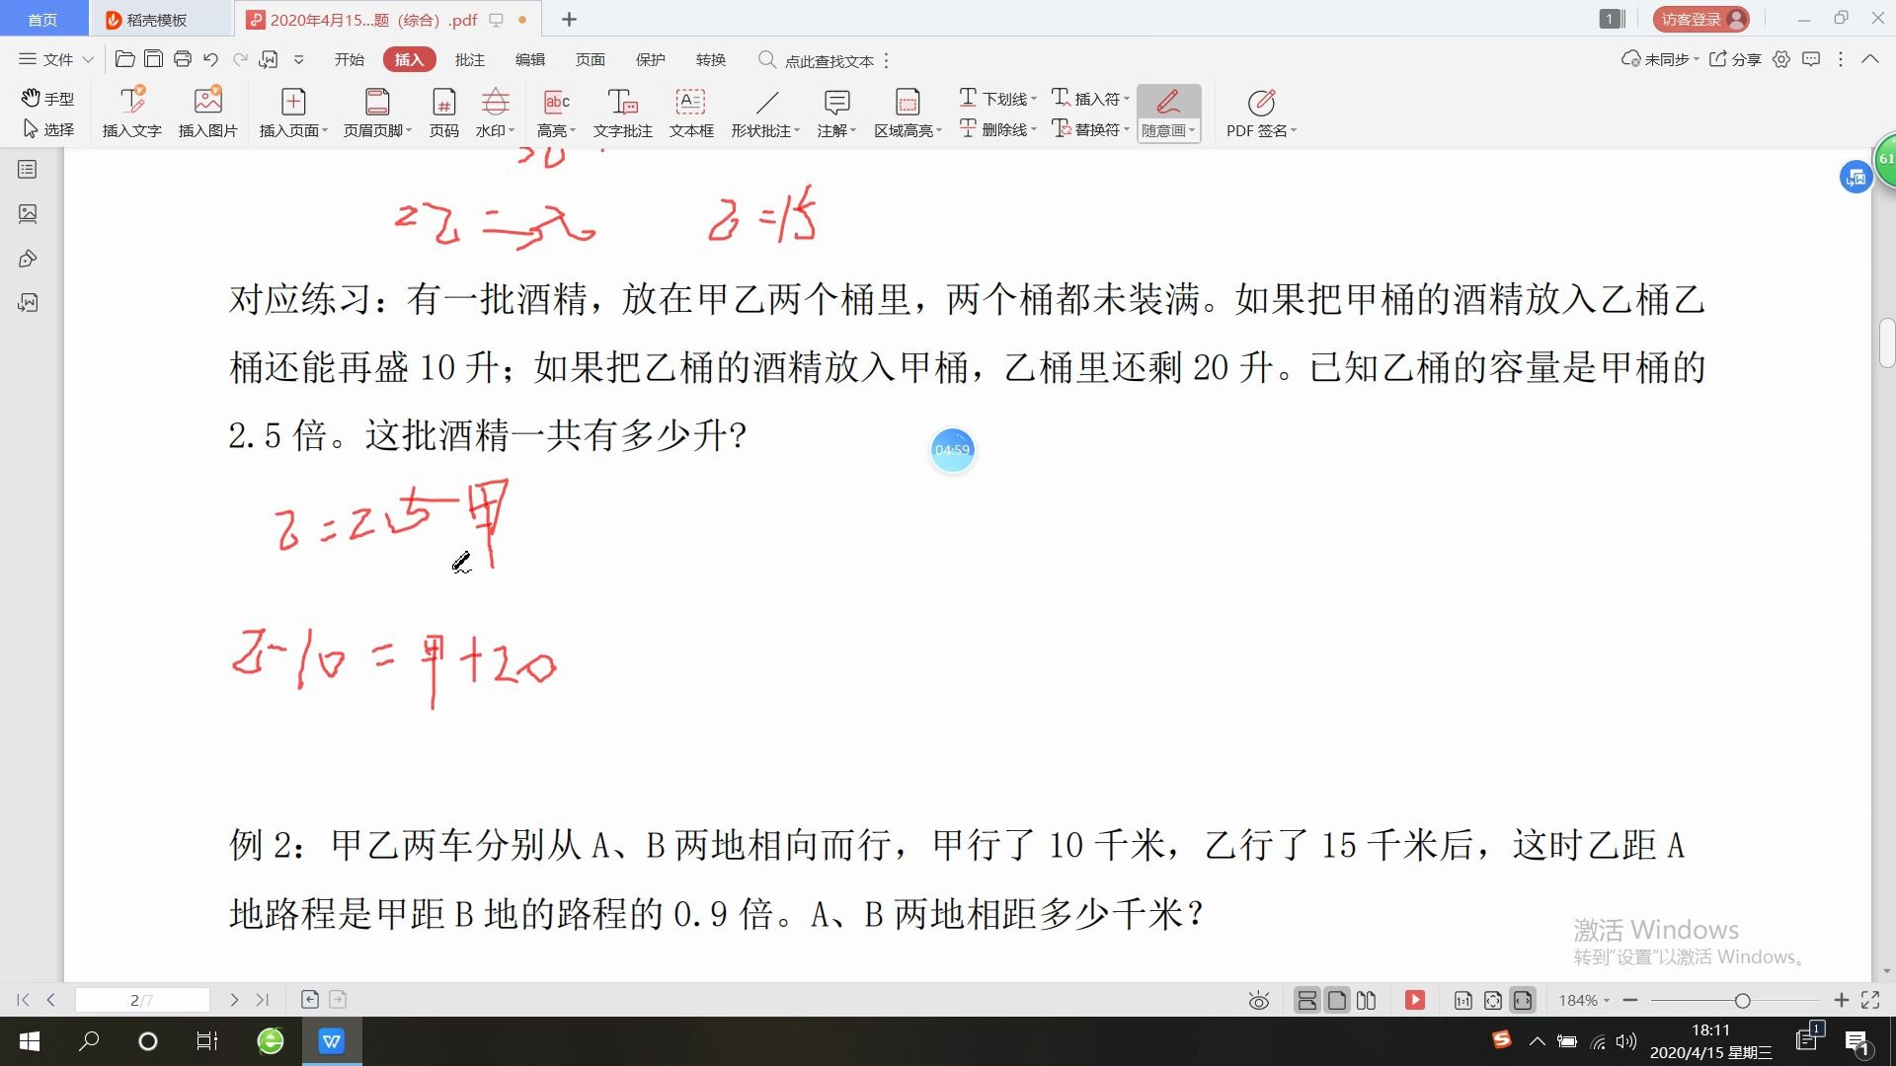Image resolution: width=1896 pixels, height=1066 pixels.
Task: Open the settings gear icon
Action: coord(1781,59)
